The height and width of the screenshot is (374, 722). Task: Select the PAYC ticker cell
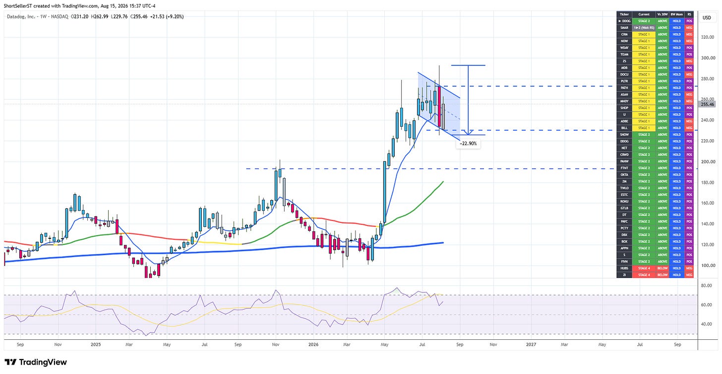click(624, 221)
